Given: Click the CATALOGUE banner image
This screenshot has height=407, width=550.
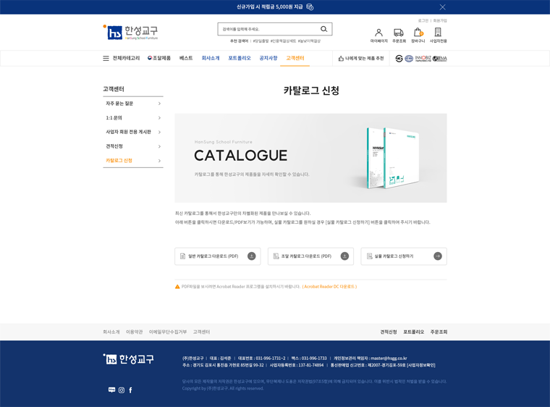Looking at the screenshot, I should tap(310, 158).
